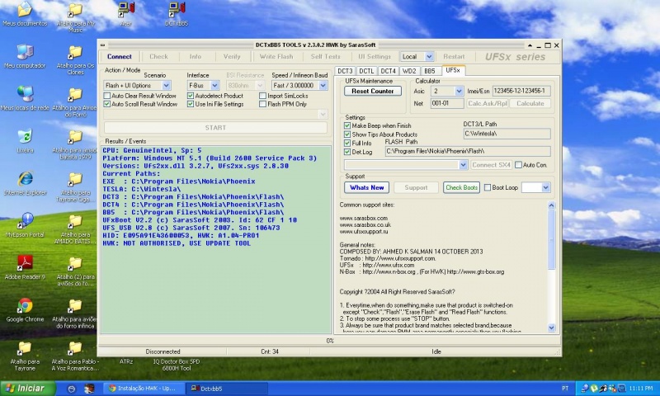Select the Atalho para Avioes do Forró folder
660x396 pixels.
75,102
